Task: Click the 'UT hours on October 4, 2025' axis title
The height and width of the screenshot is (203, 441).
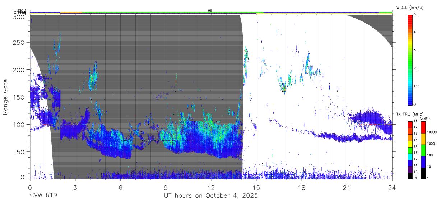Action: pyautogui.click(x=211, y=196)
